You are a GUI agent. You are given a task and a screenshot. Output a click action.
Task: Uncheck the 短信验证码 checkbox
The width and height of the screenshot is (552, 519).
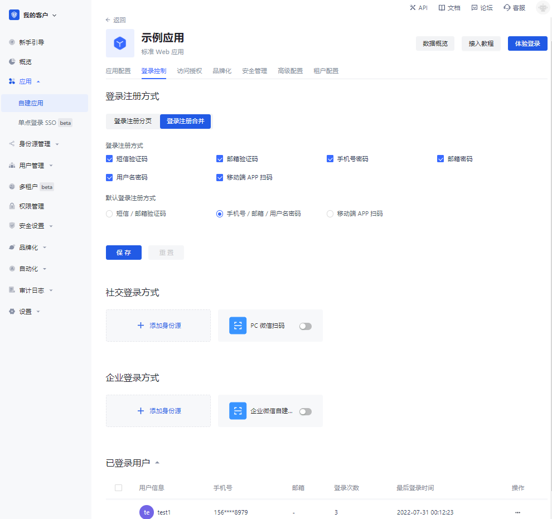109,159
